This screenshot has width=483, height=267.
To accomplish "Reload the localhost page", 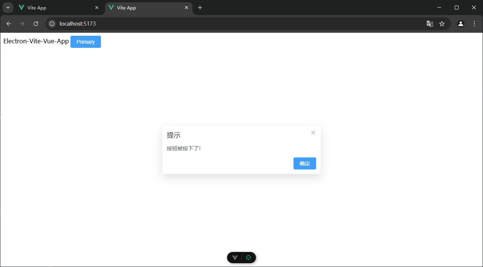I will tap(36, 24).
